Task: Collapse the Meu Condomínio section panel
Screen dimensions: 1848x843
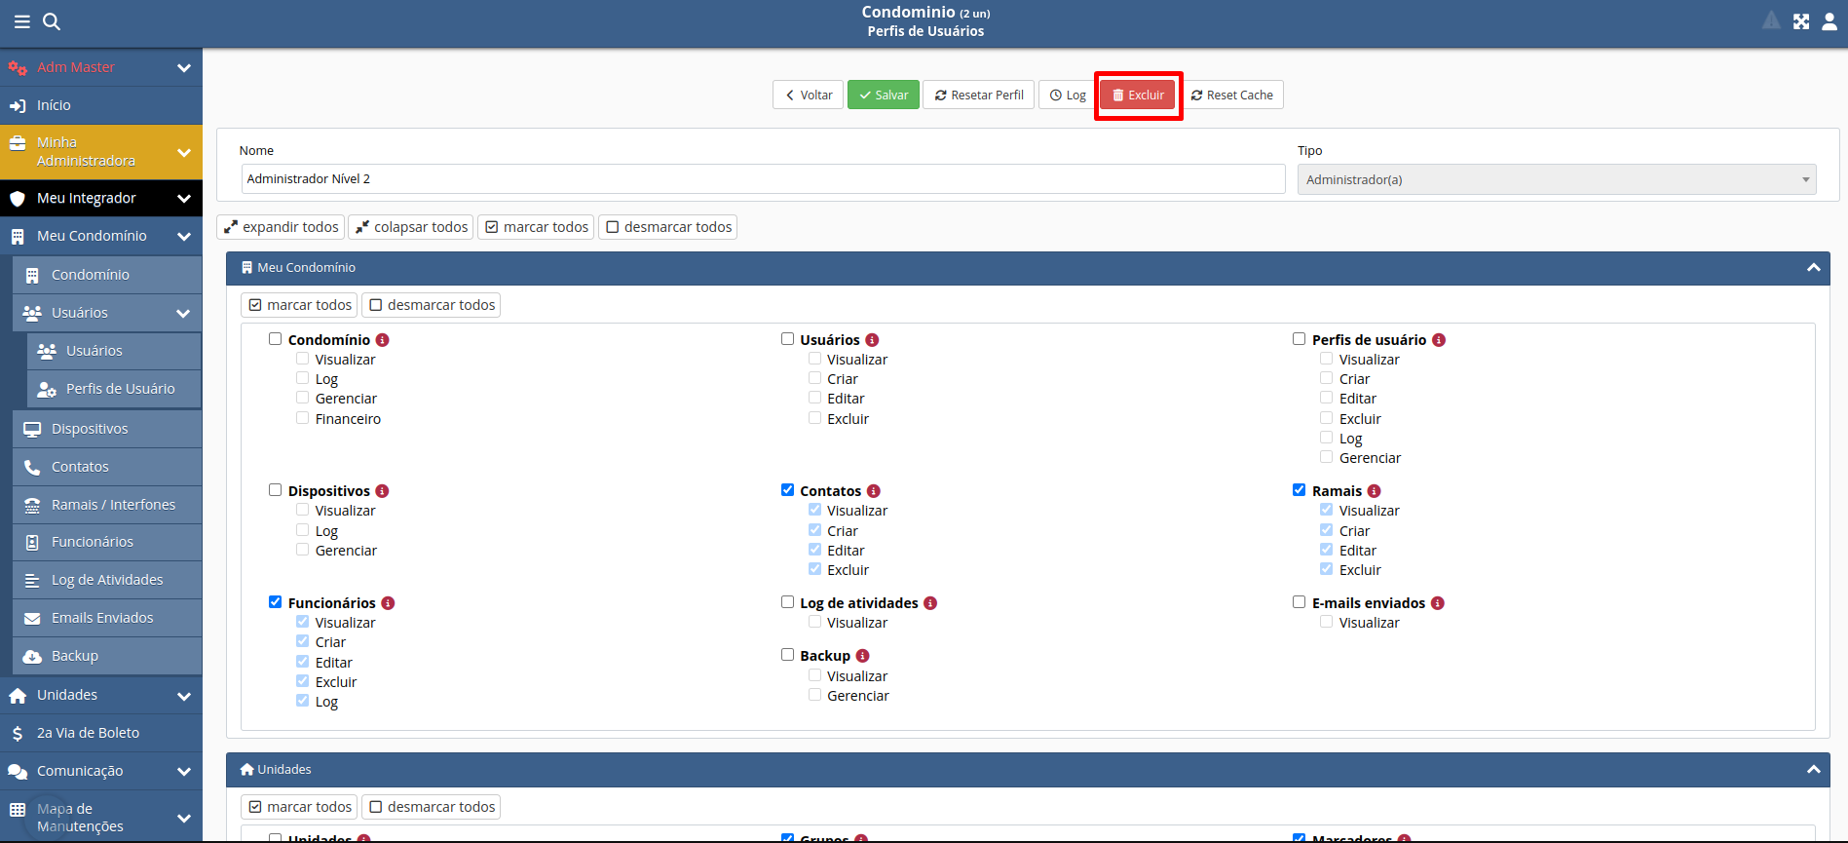Action: point(1813,268)
